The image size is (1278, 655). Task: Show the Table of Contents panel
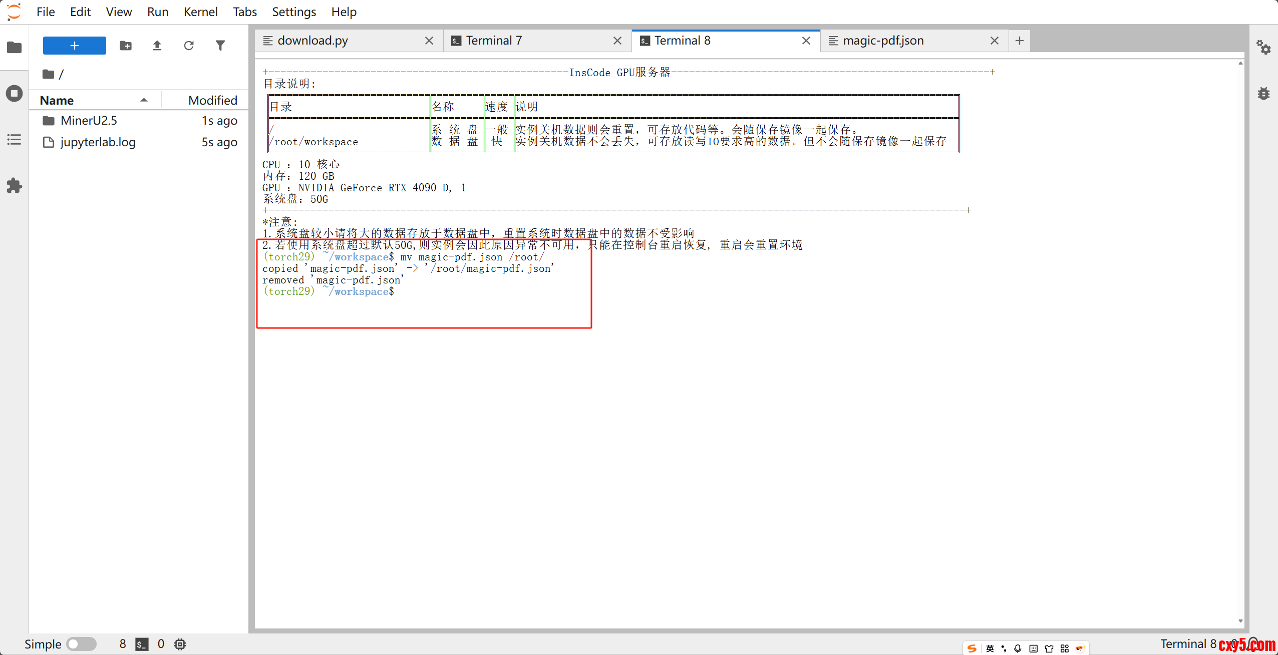14,140
